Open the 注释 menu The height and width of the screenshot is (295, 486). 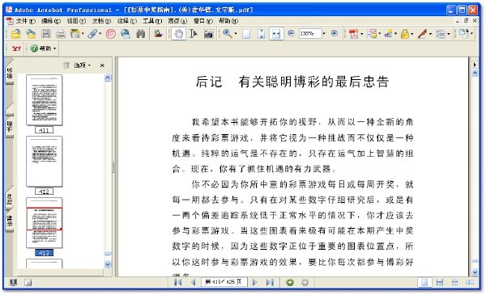pyautogui.click(x=127, y=21)
